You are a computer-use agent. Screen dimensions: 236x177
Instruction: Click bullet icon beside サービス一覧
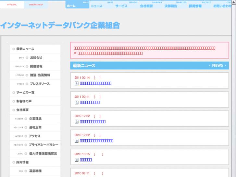(14, 93)
